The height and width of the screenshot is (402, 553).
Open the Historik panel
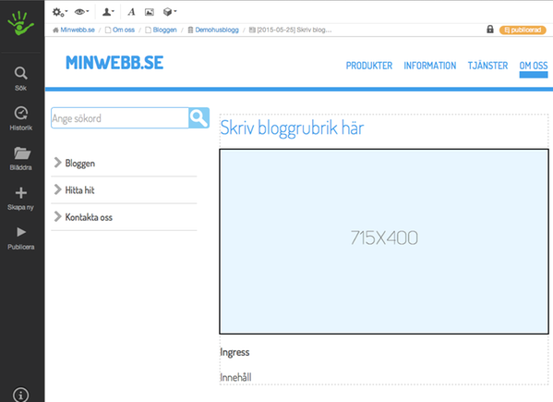coord(21,118)
